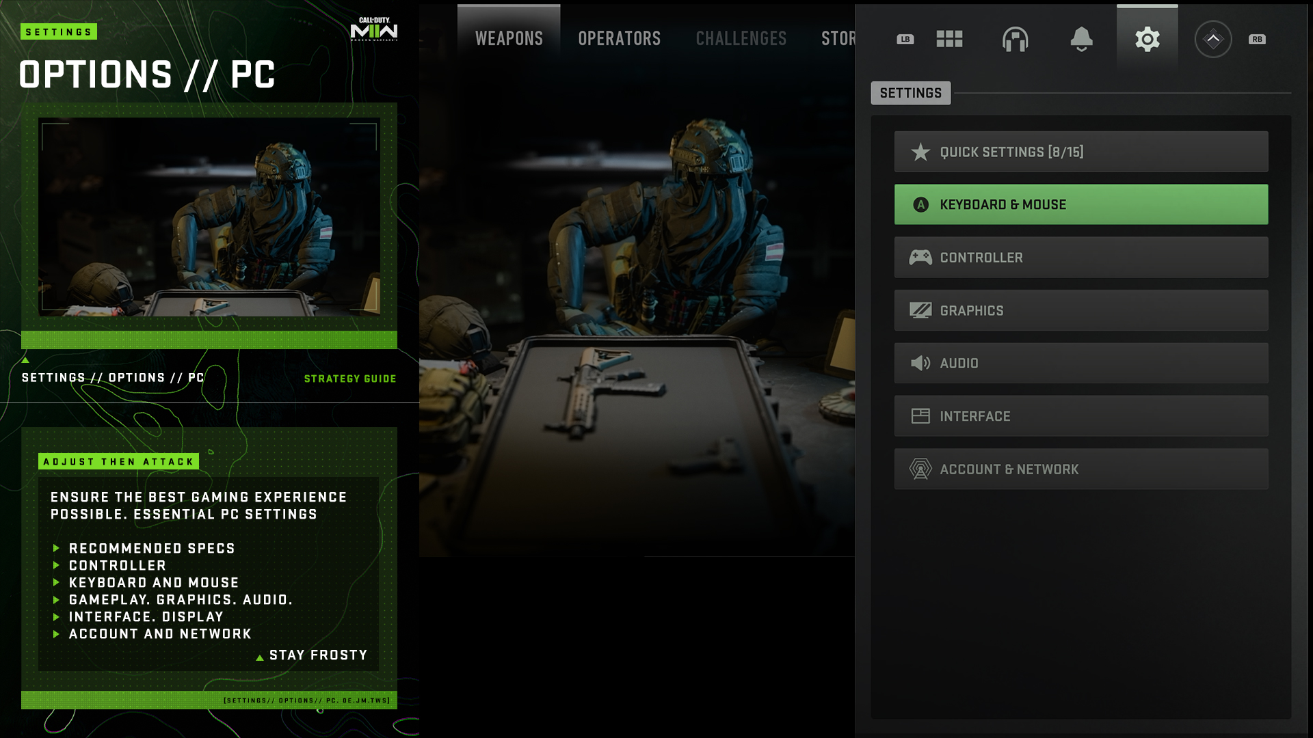
Task: Click the operator preview thumbnail image
Action: point(209,217)
